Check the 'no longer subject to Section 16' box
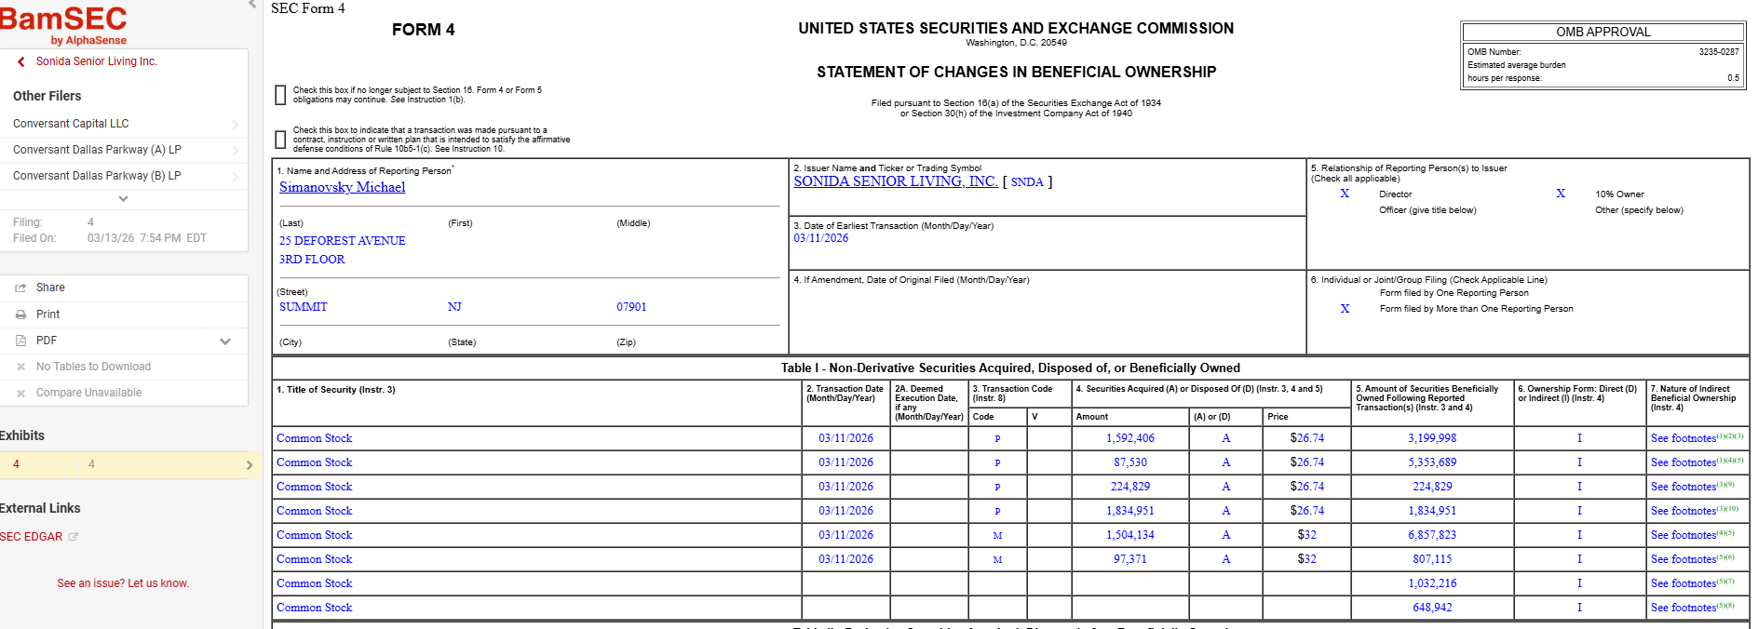Screen dimensions: 1758x629 click(280, 95)
